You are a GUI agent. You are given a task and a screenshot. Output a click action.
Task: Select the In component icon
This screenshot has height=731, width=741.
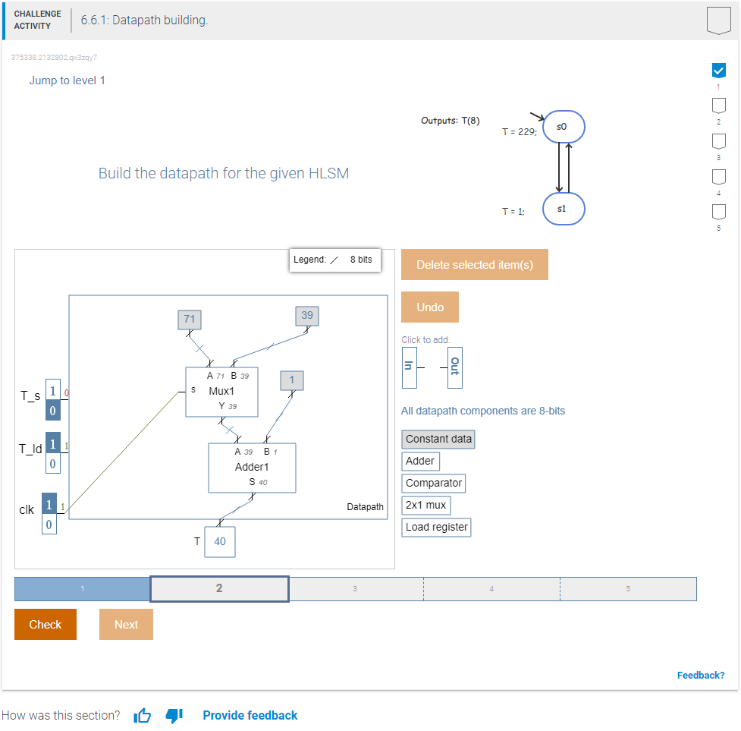408,367
